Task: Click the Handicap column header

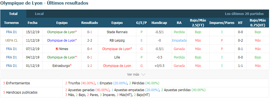Action: pos(159,23)
